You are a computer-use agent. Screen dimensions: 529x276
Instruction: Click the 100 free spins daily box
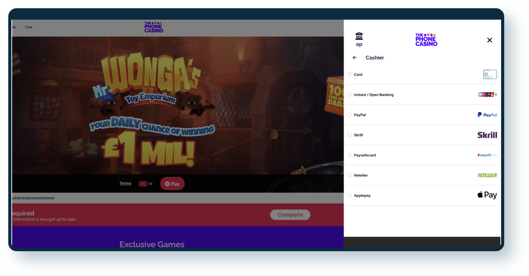pyautogui.click(x=334, y=96)
